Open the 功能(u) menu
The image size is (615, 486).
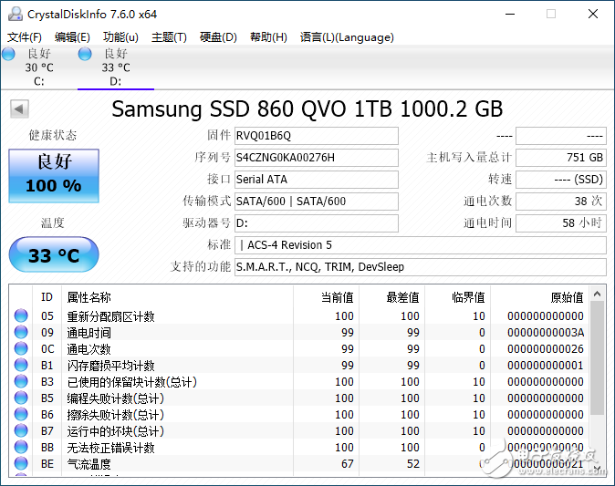pos(120,37)
